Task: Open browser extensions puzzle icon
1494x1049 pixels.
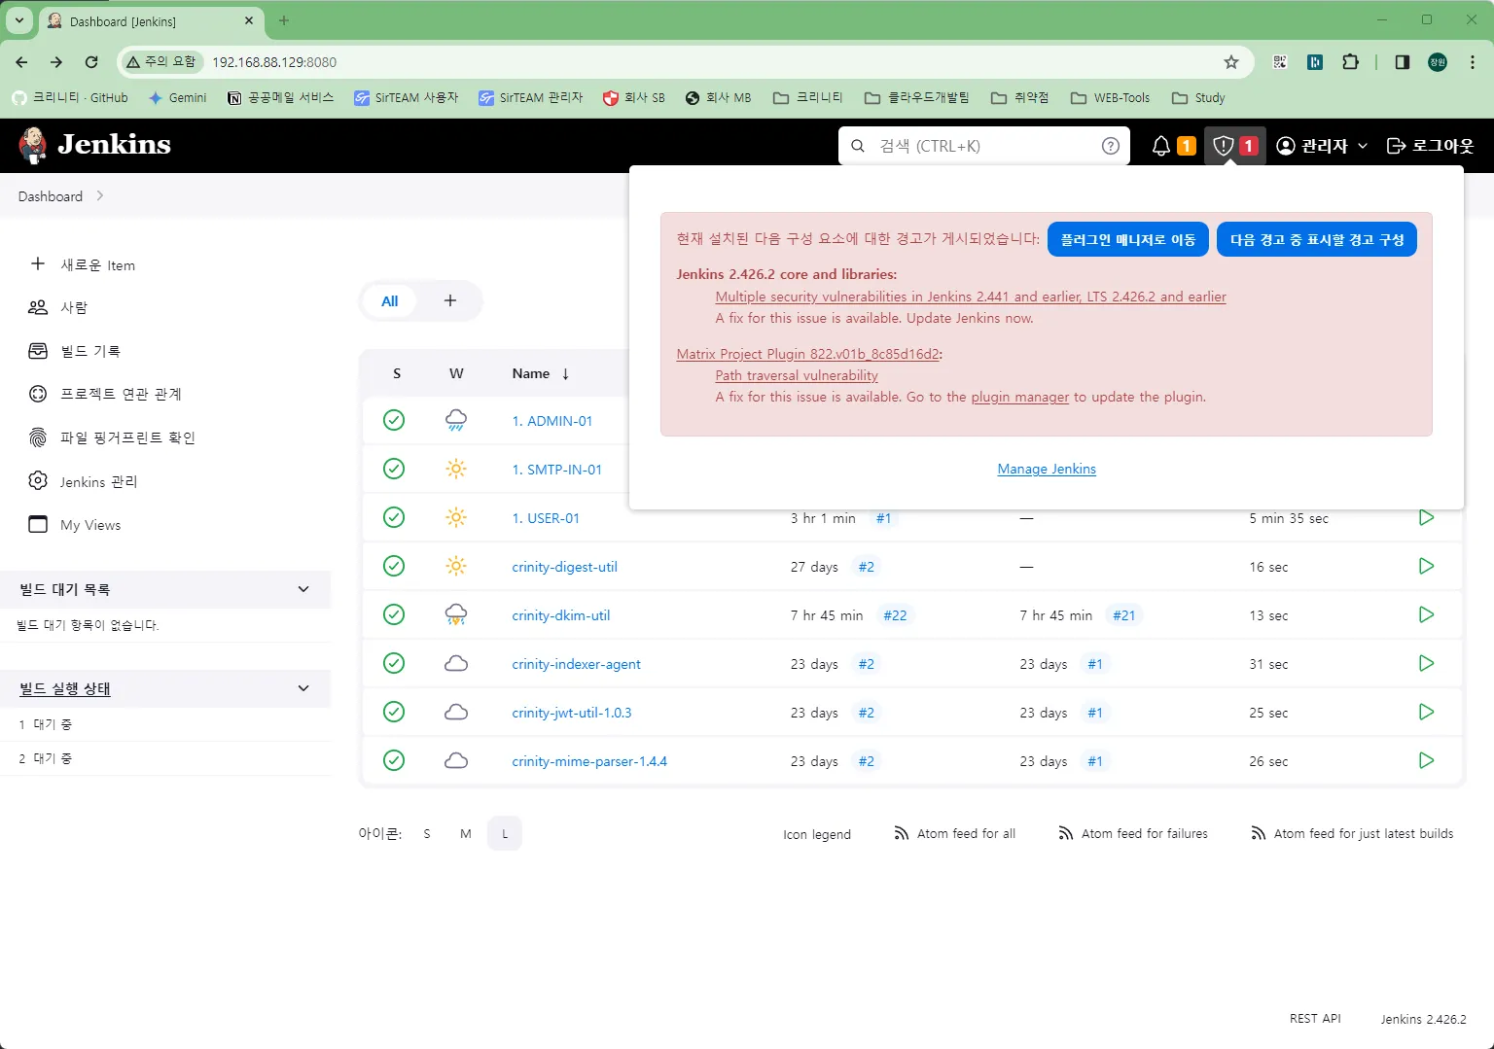Action: click(1350, 62)
